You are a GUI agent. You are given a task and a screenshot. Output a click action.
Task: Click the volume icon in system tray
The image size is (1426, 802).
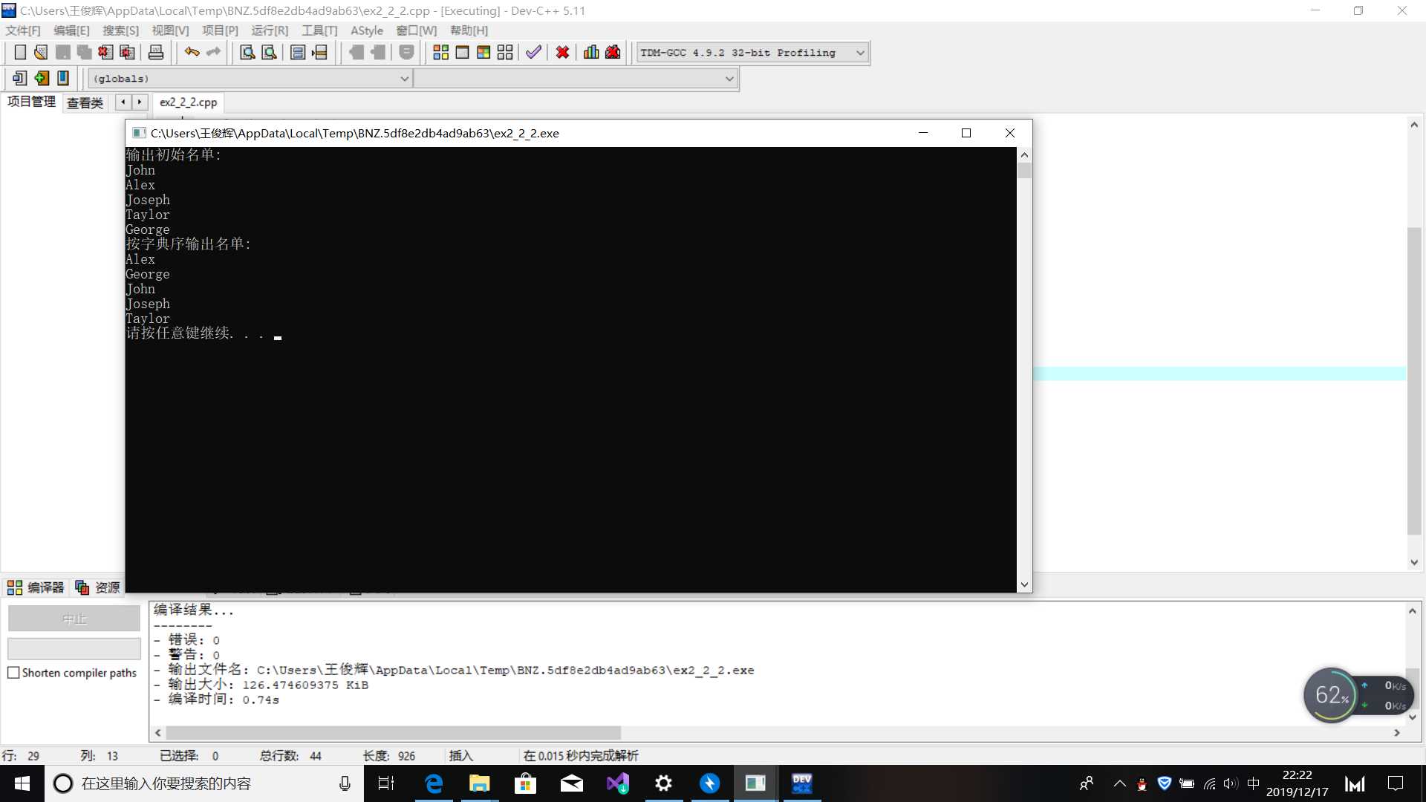1231,783
